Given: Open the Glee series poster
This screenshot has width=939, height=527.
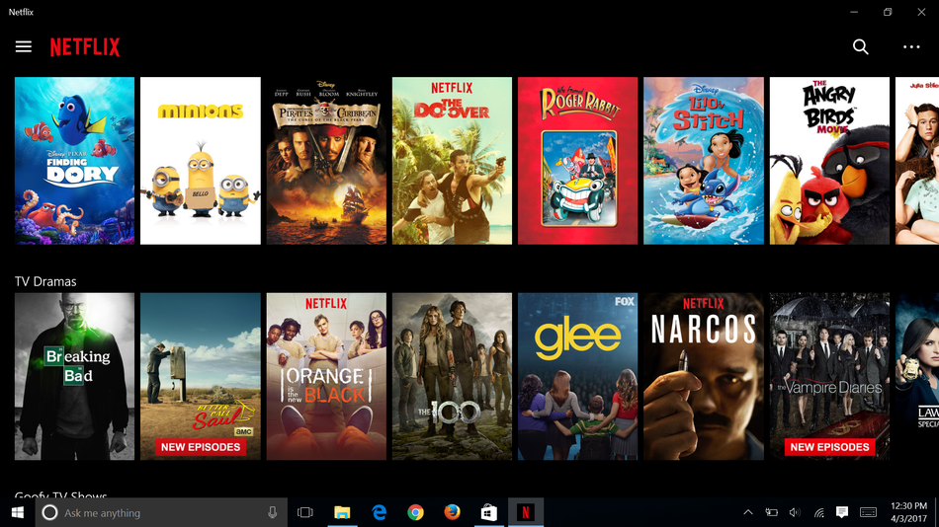Looking at the screenshot, I should point(578,376).
